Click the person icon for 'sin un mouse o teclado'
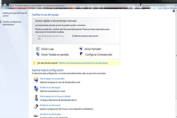The width and height of the screenshot is (177, 118). coord(35,98)
